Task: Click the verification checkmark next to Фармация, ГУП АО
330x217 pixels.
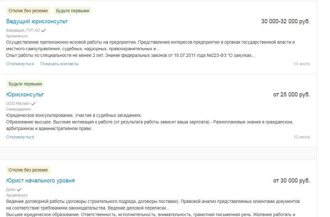Action: click(x=43, y=30)
